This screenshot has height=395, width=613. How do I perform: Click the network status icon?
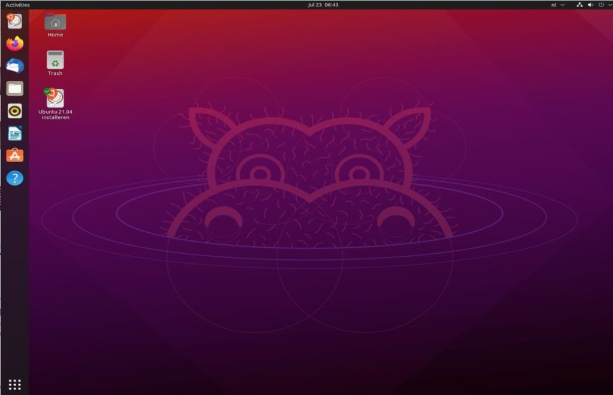[x=579, y=5]
